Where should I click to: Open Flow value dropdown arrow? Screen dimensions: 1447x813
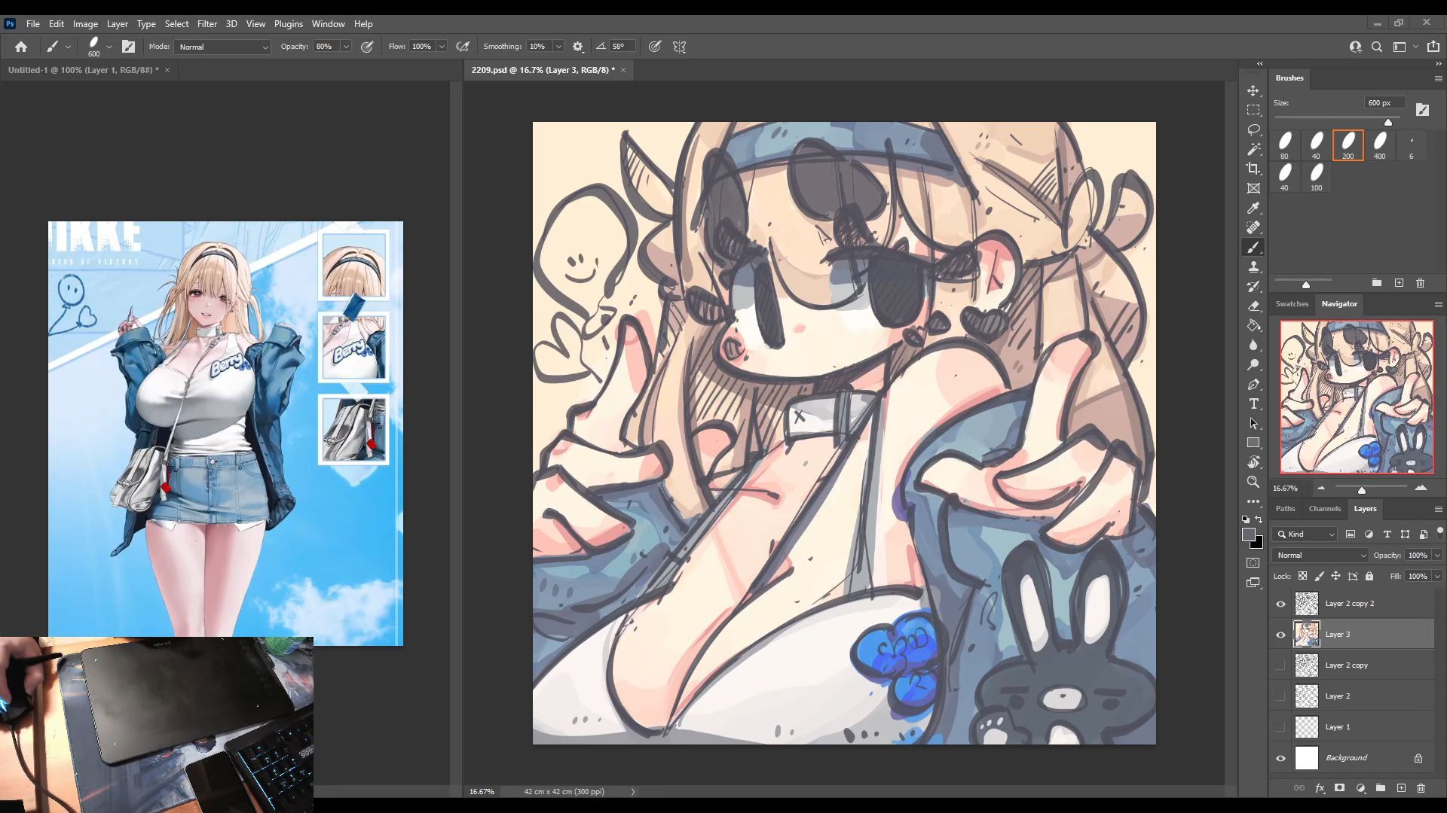442,47
